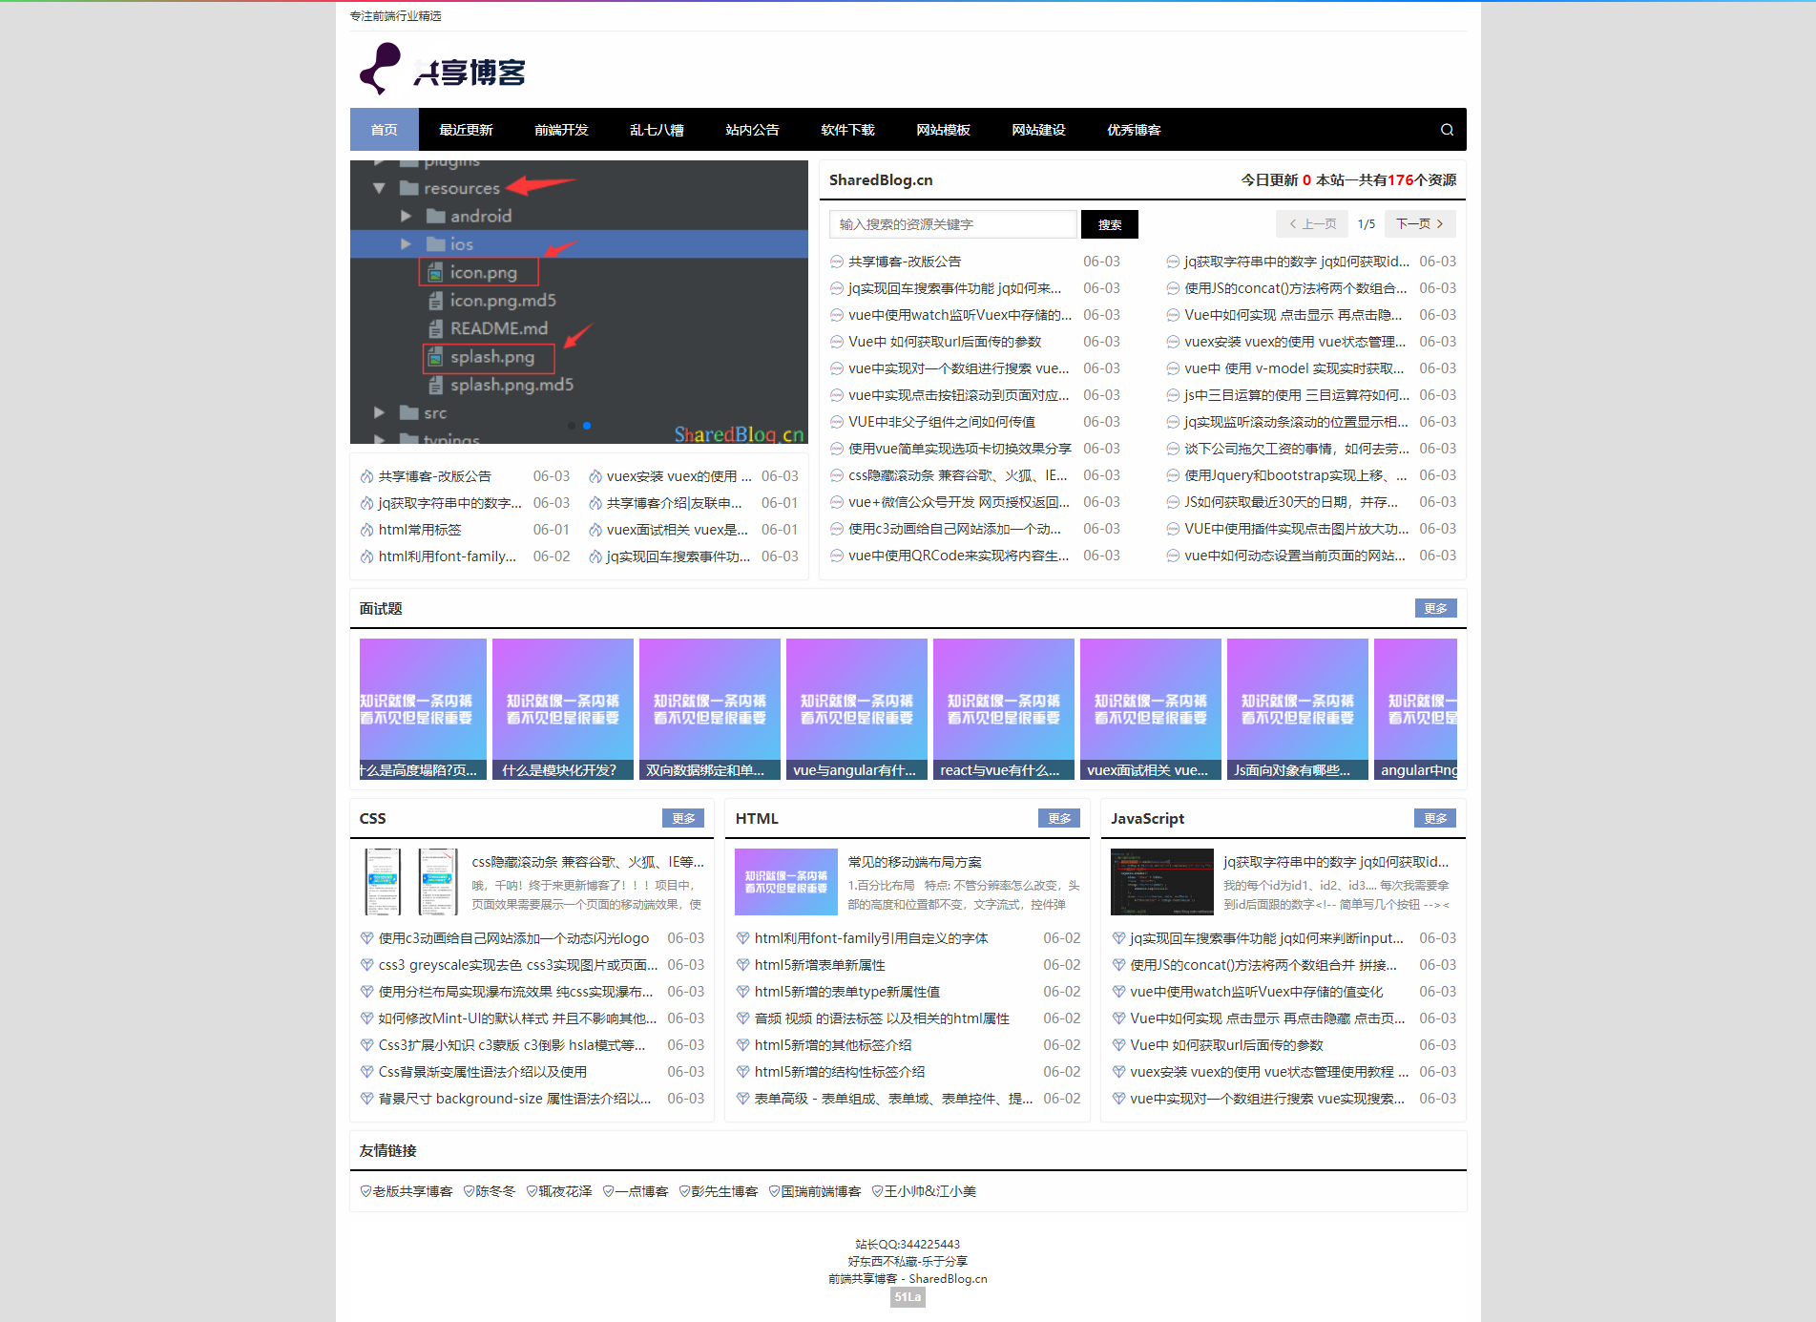Click diamond icon beside html5新增表单新属性

742,965
